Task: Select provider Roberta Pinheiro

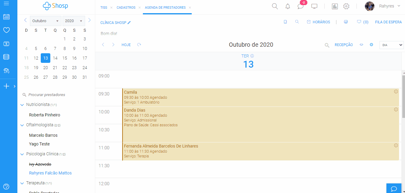Action: (45, 115)
